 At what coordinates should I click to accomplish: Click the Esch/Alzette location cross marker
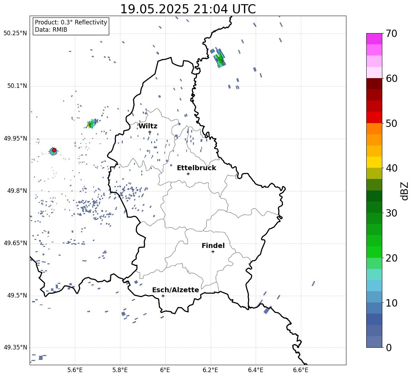(x=163, y=296)
